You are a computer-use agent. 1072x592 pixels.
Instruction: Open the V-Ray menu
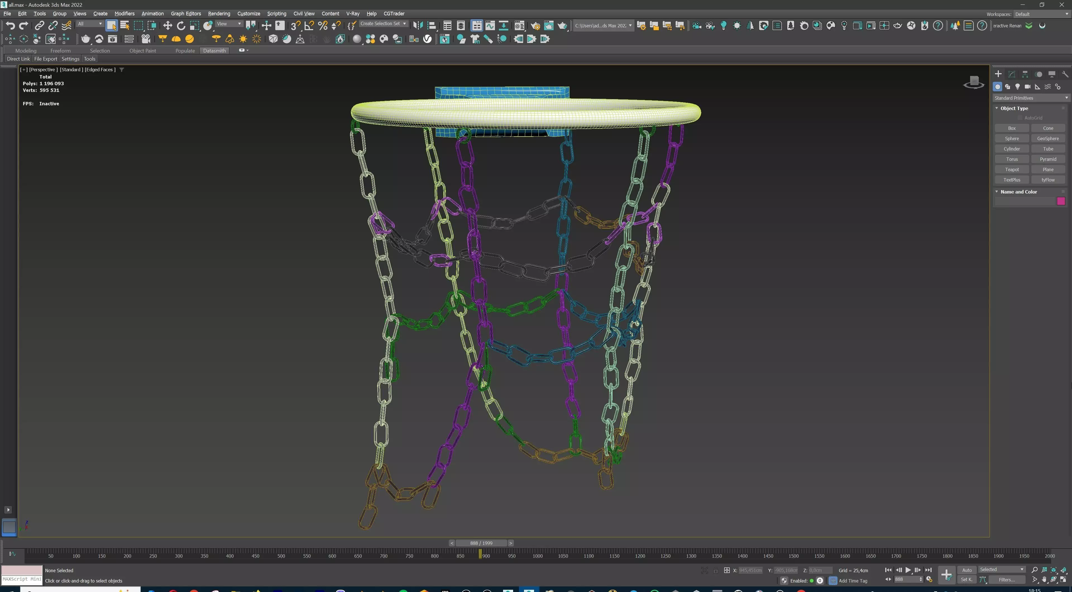353,13
